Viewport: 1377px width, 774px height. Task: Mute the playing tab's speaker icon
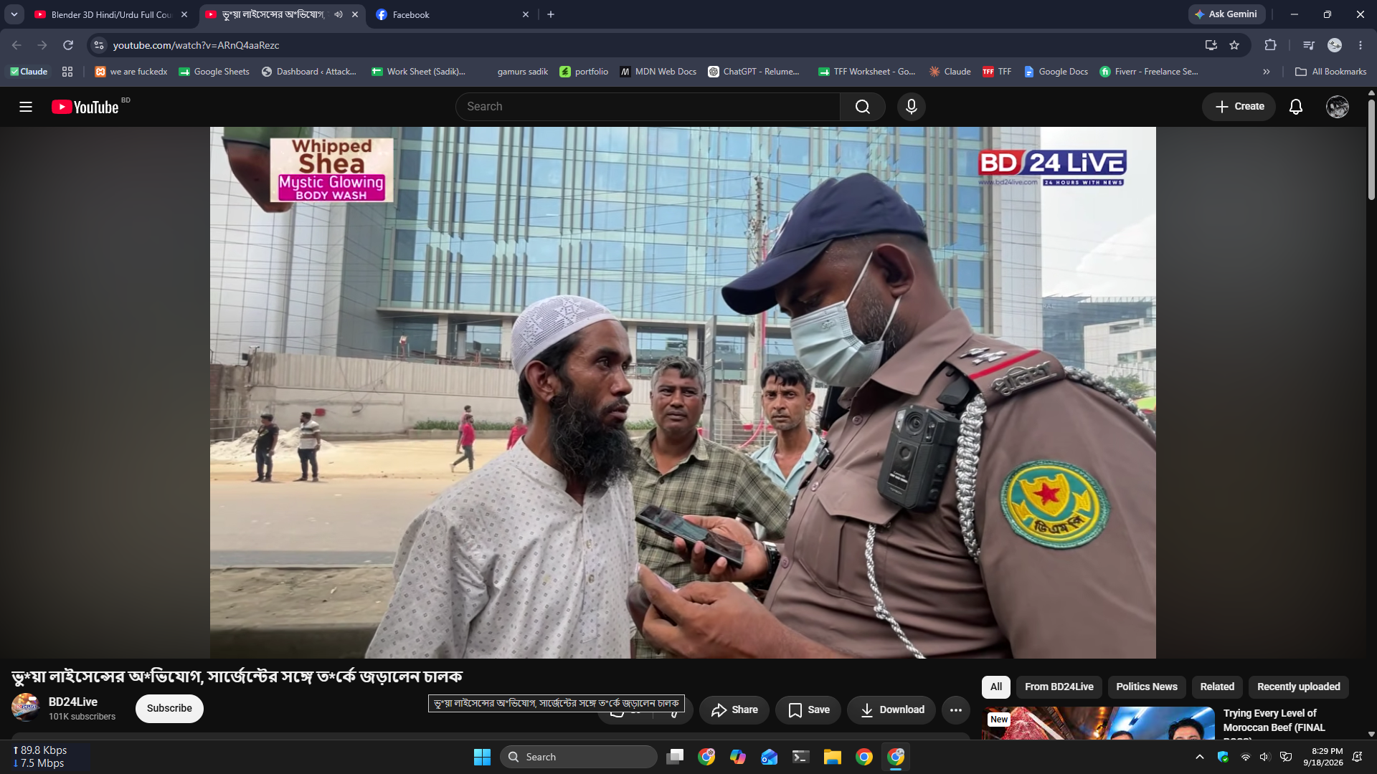point(339,14)
